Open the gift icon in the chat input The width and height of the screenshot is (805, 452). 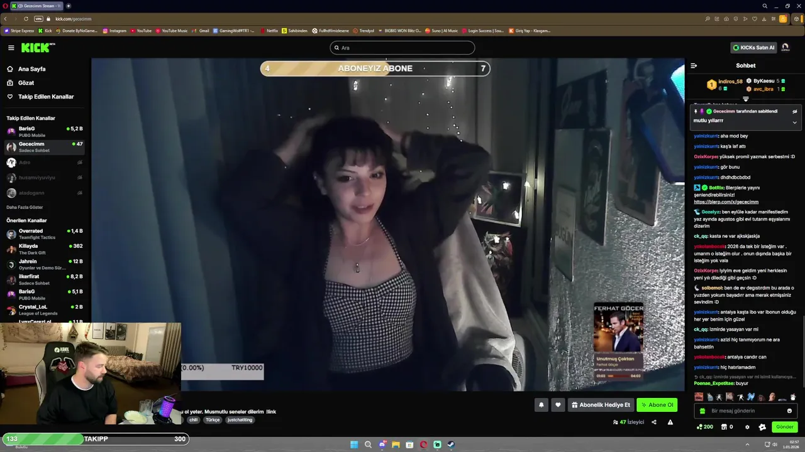tap(702, 411)
